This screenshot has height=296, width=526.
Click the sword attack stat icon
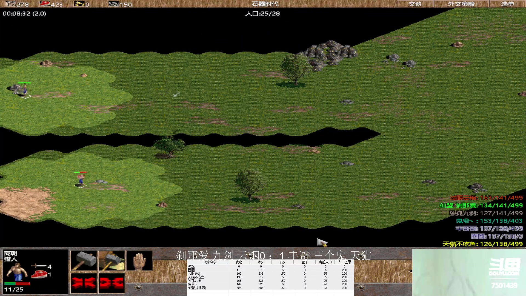(39, 266)
